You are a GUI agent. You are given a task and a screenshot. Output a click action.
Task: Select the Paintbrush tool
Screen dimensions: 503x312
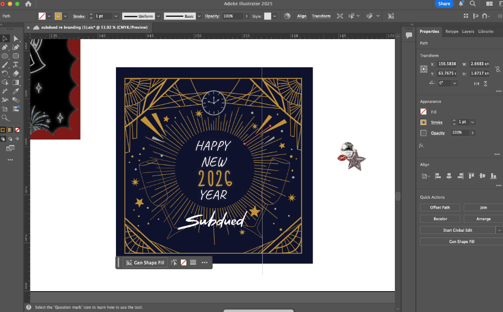5,65
